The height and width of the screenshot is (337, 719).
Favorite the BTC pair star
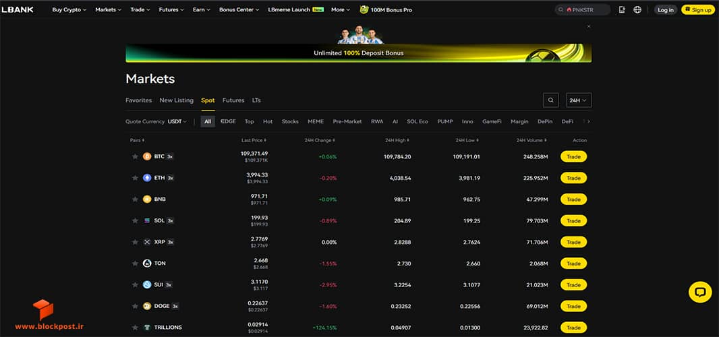pyautogui.click(x=135, y=156)
